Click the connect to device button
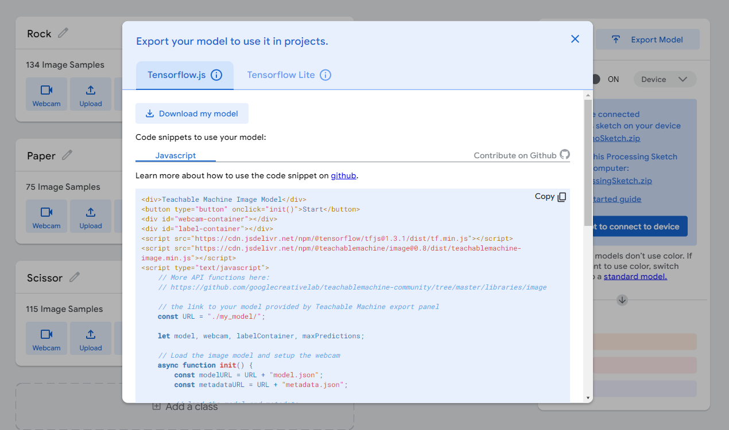729x430 pixels. [639, 226]
